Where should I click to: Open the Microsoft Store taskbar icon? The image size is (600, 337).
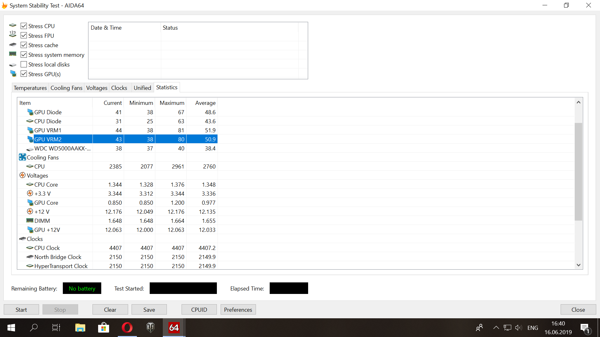103,327
